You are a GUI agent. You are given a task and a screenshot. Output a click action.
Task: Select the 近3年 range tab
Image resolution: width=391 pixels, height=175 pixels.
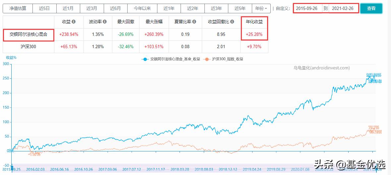[x=216, y=9]
